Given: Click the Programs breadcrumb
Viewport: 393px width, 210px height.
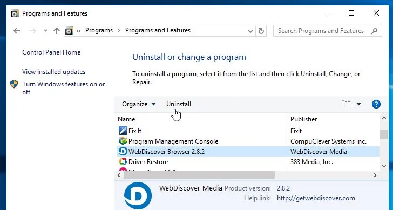Looking at the screenshot, I should click(99, 30).
